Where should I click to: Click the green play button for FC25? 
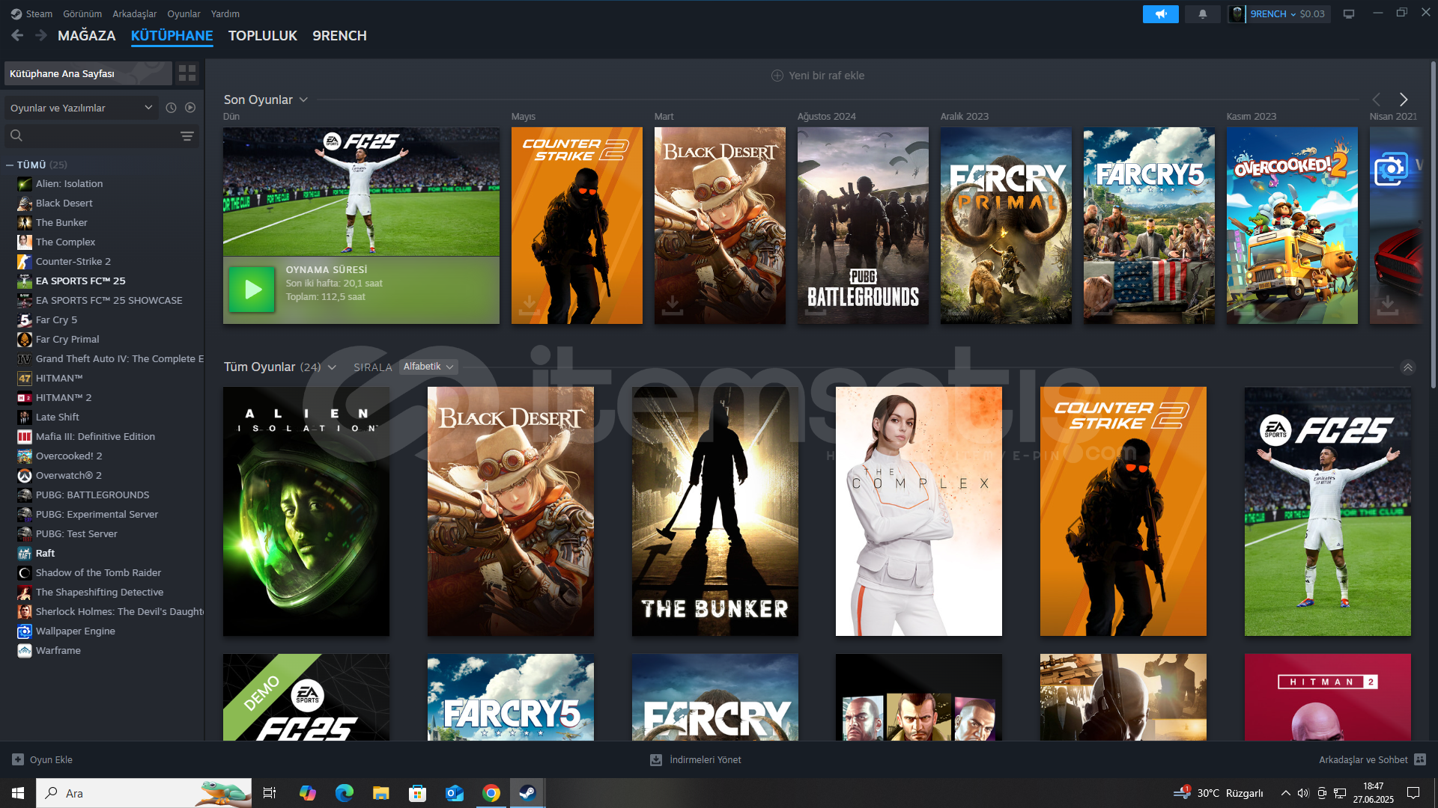pos(252,290)
